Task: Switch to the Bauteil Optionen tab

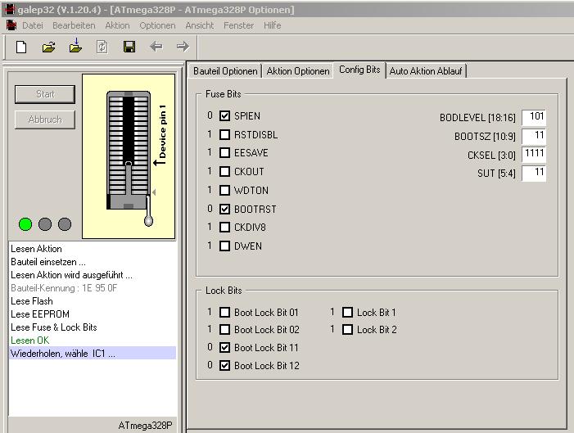Action: point(225,71)
